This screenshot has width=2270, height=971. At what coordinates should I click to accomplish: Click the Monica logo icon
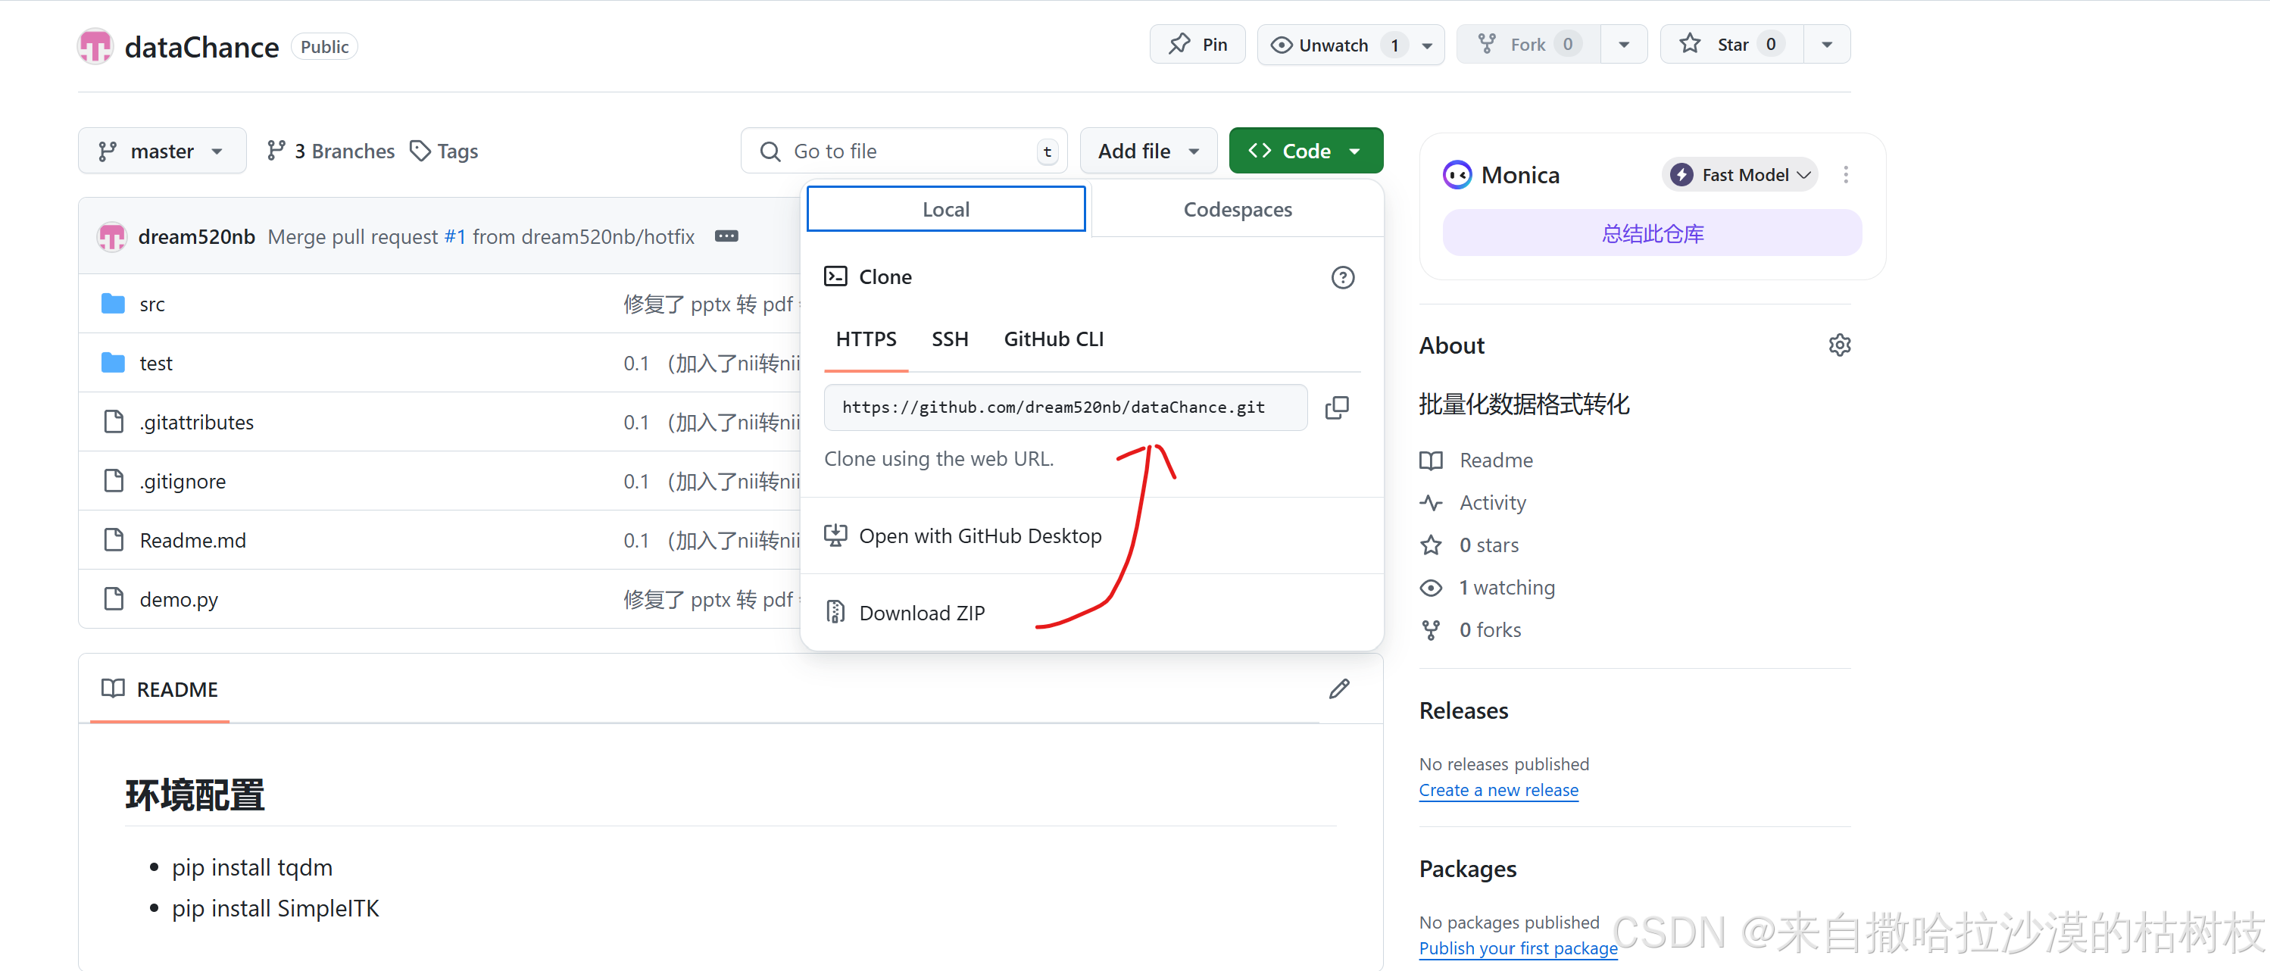1457,176
